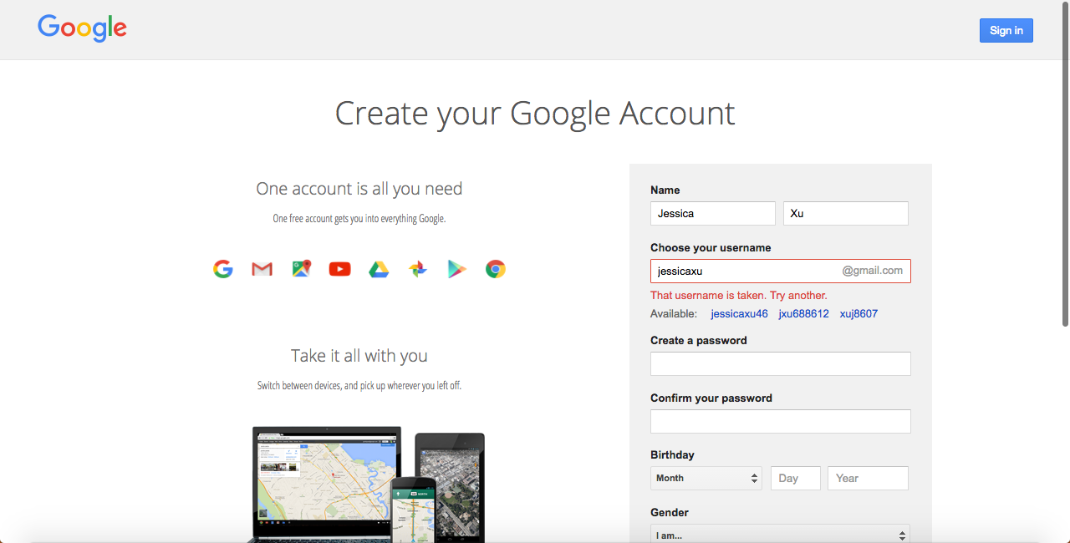Click the Google logo

82,28
